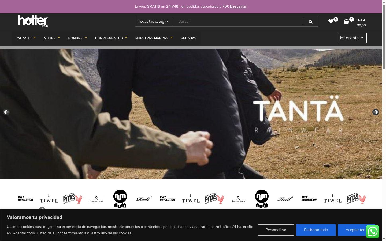Screen dimensions: 386x241
Task: Select the second Harper & Neyer logo
Action: (238, 199)
